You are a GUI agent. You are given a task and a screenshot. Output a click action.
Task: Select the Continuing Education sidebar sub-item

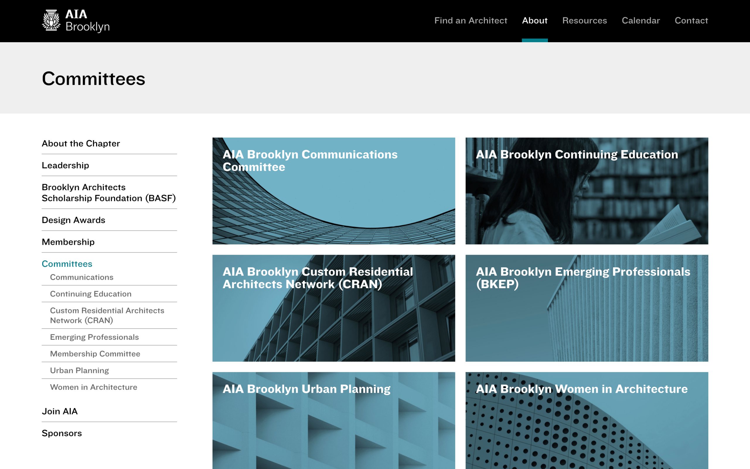[x=91, y=294]
